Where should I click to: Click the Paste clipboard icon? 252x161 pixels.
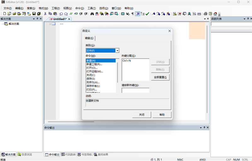pyautogui.click(x=55, y=14)
